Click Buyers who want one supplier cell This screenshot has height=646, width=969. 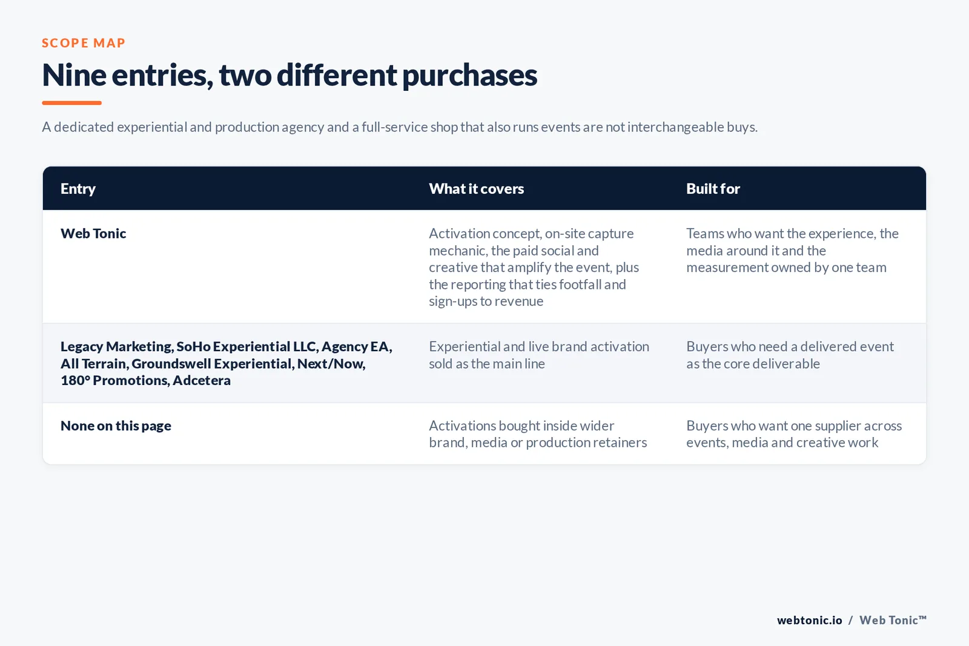point(794,434)
